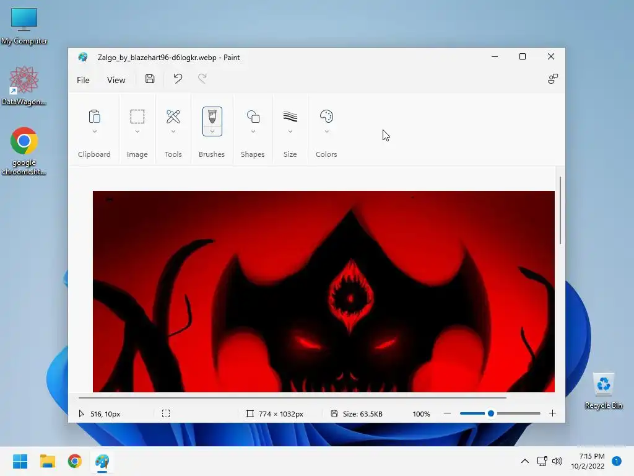The width and height of the screenshot is (634, 476).
Task: Click the Size line thickness icon
Action: 290,117
